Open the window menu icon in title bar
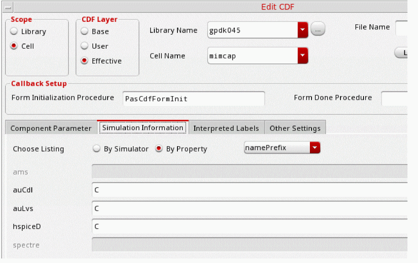The width and height of the screenshot is (418, 263). pos(8,7)
